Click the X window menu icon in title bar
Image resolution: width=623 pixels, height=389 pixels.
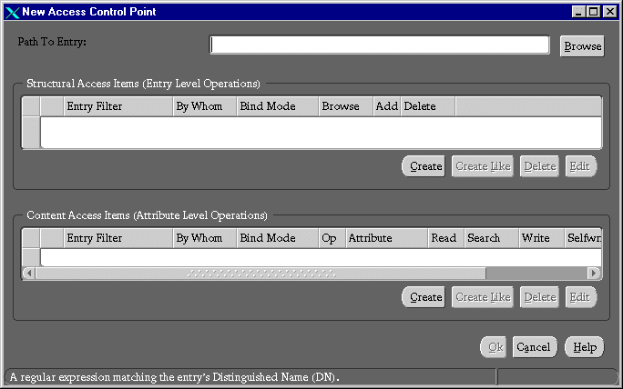click(x=12, y=12)
